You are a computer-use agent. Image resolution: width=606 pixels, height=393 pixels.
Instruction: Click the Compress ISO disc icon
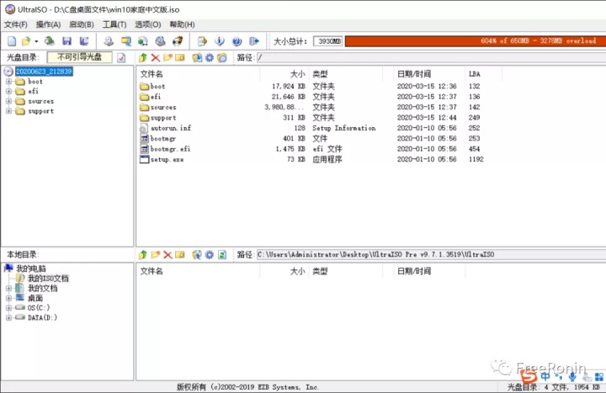click(x=161, y=41)
